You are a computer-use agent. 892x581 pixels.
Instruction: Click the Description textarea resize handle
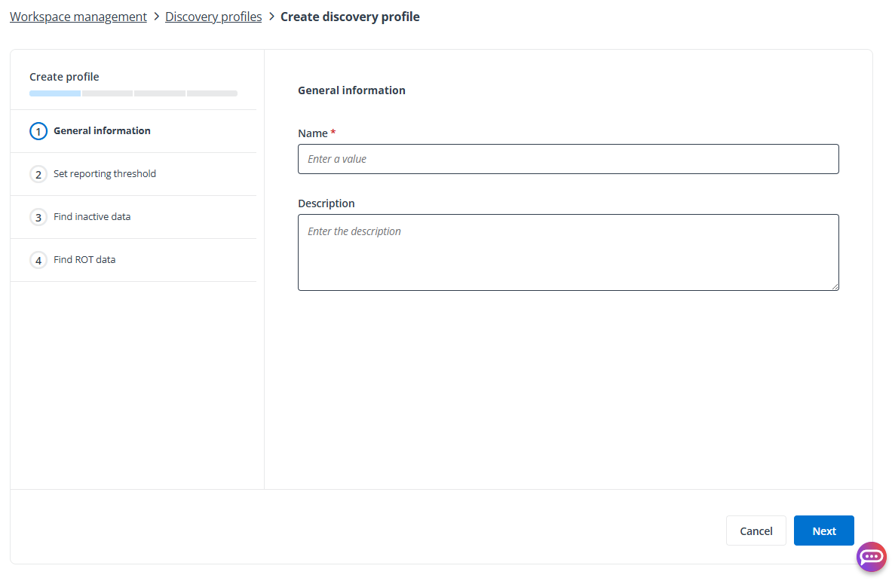[x=835, y=286]
